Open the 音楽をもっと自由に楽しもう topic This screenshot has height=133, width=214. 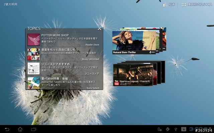point(60,50)
